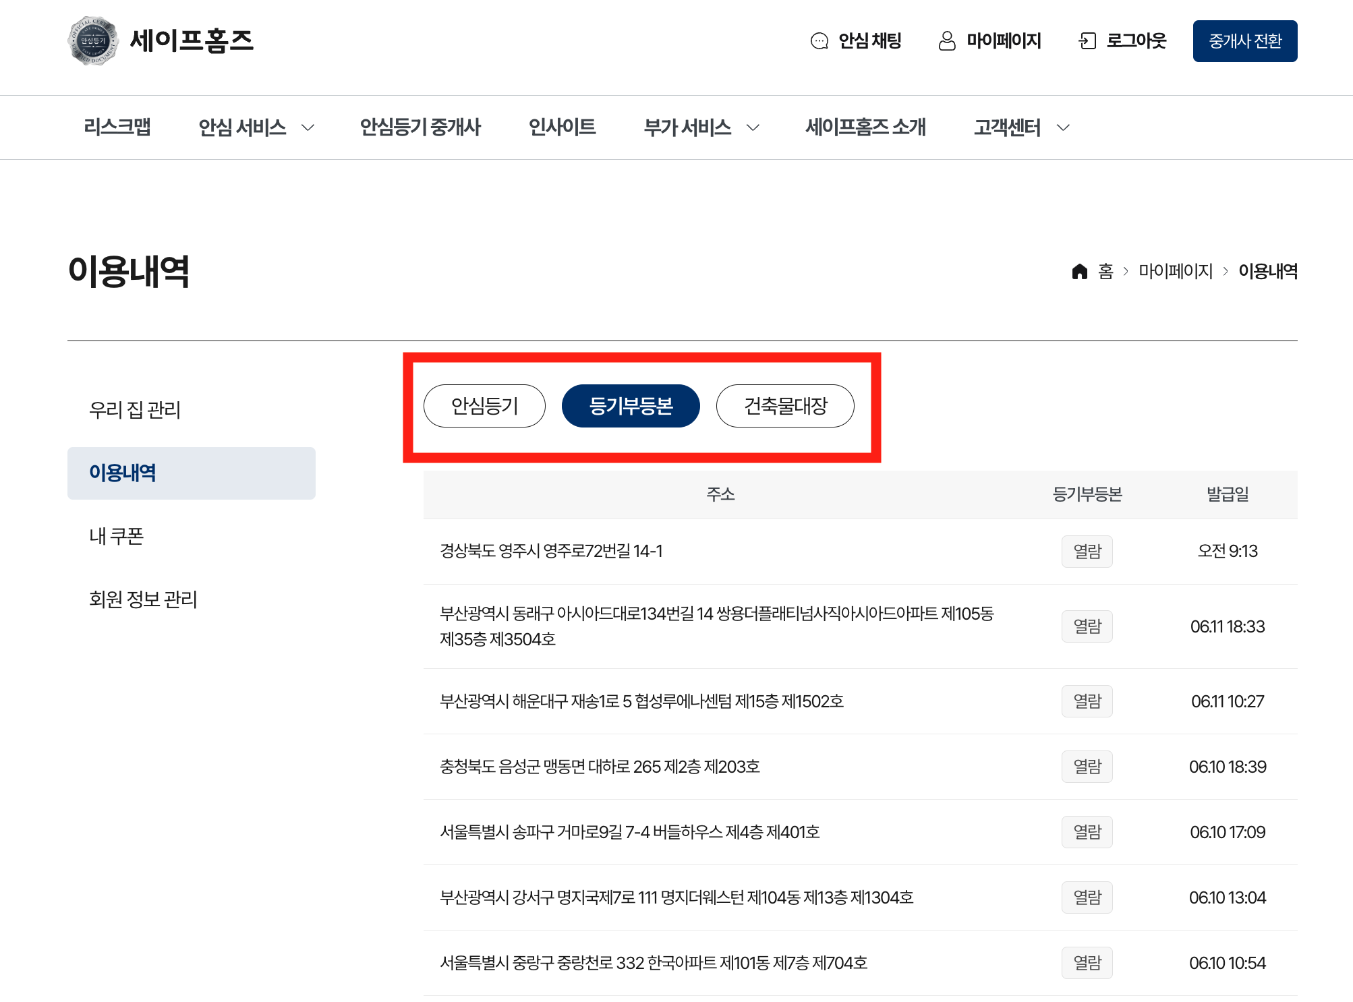The height and width of the screenshot is (1002, 1353).
Task: Click the 세이프홈즈 seal logo icon
Action: coord(93,41)
